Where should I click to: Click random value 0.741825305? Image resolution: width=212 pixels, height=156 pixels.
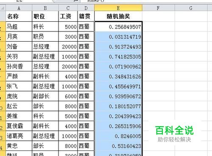[118, 57]
